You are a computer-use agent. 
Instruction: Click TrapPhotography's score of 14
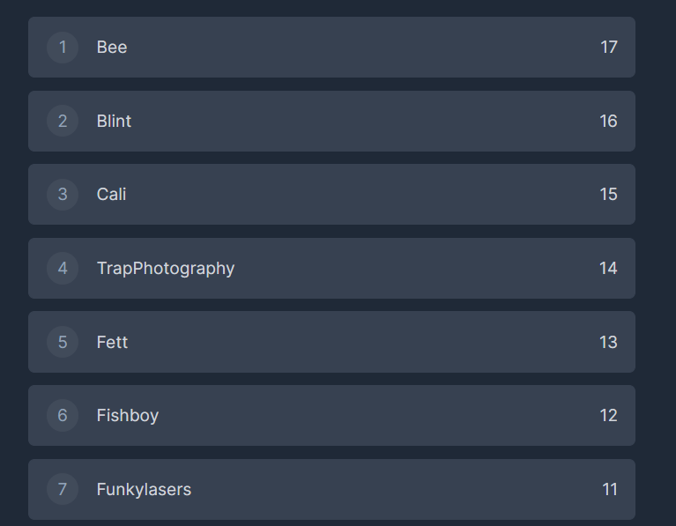609,268
